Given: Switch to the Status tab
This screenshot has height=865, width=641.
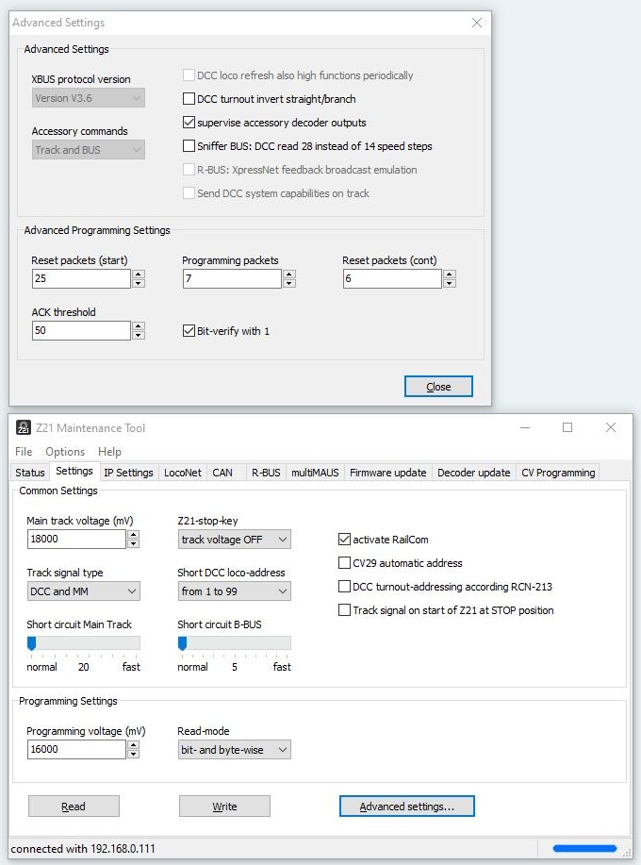Looking at the screenshot, I should tap(30, 473).
